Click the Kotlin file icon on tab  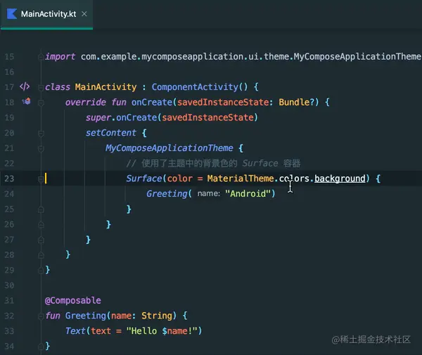tap(11, 14)
